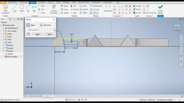Screen dimensions: 184x103
Task: Click Finish Sketch checkmark
Action: (x=160, y=9)
